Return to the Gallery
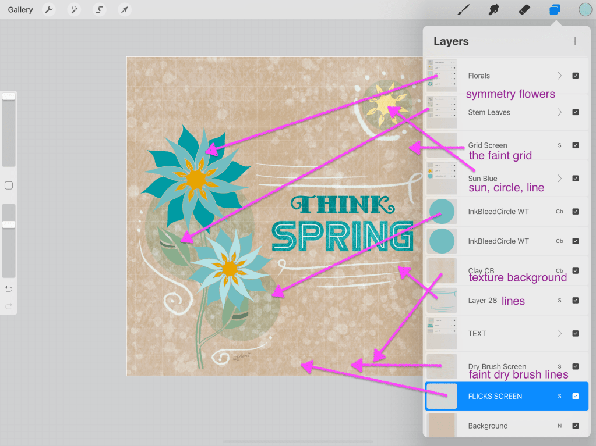The height and width of the screenshot is (446, 596). [x=20, y=10]
